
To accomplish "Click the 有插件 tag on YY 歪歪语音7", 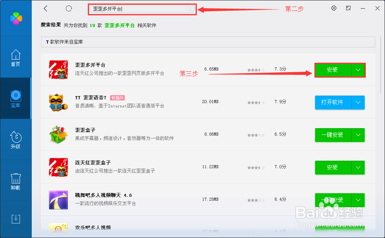I will click(117, 98).
